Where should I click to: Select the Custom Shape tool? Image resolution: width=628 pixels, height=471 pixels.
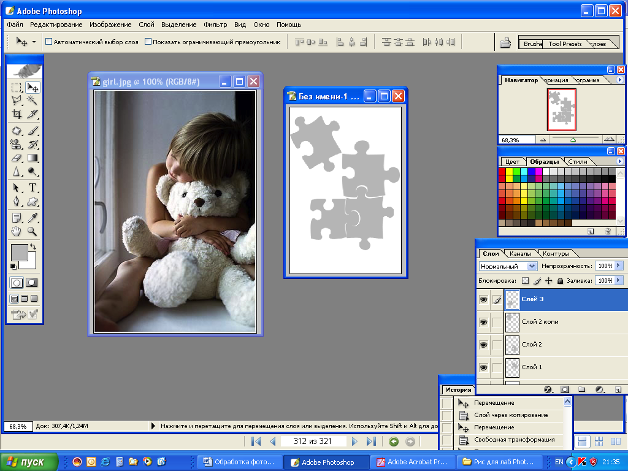click(33, 201)
